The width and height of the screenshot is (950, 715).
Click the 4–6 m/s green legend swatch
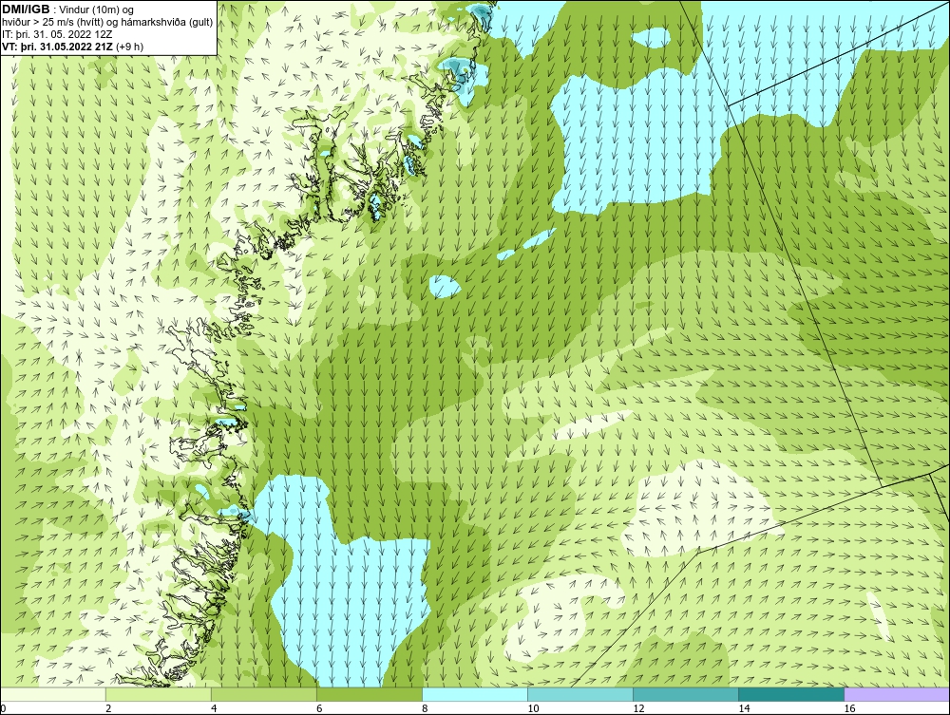[x=264, y=694]
